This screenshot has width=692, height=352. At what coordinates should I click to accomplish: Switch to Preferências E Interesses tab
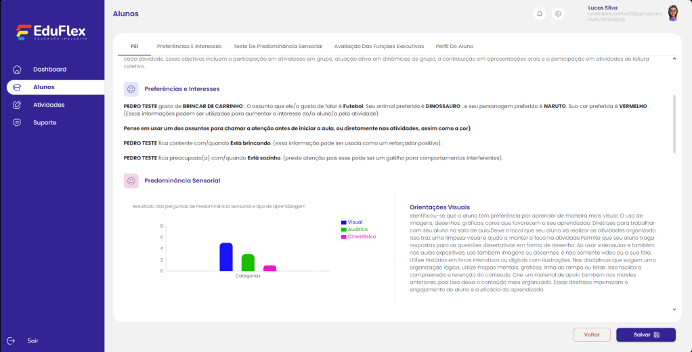click(189, 46)
